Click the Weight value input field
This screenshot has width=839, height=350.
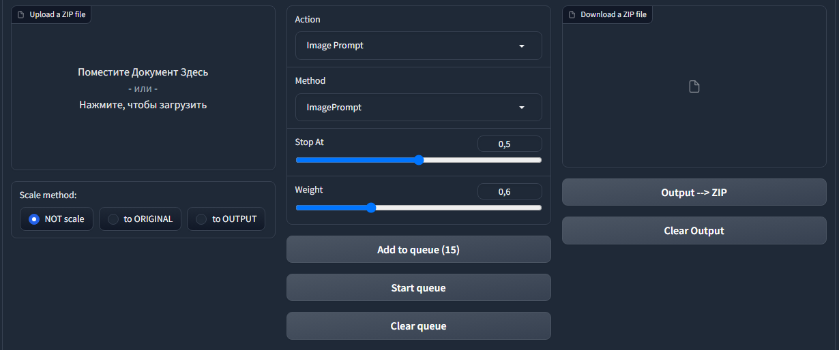tap(509, 191)
